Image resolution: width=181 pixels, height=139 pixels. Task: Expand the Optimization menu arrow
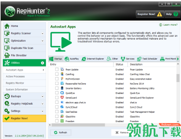[x=42, y=41]
